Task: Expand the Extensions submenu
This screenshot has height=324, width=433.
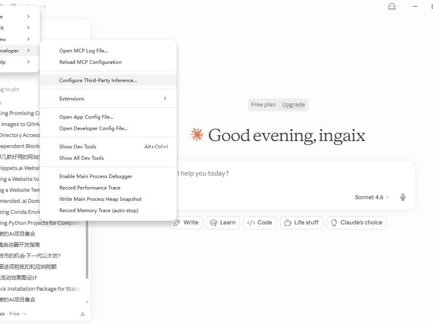Action: tap(109, 99)
